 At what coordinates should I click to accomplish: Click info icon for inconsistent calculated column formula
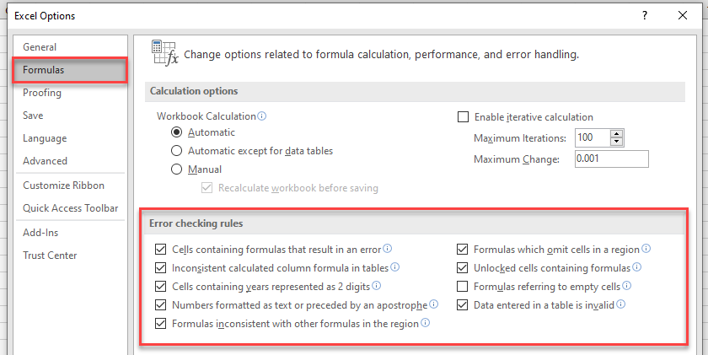point(395,267)
